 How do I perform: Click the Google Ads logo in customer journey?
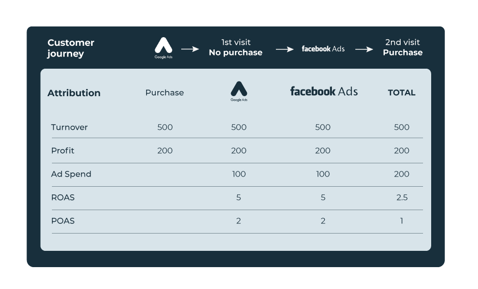tap(163, 48)
